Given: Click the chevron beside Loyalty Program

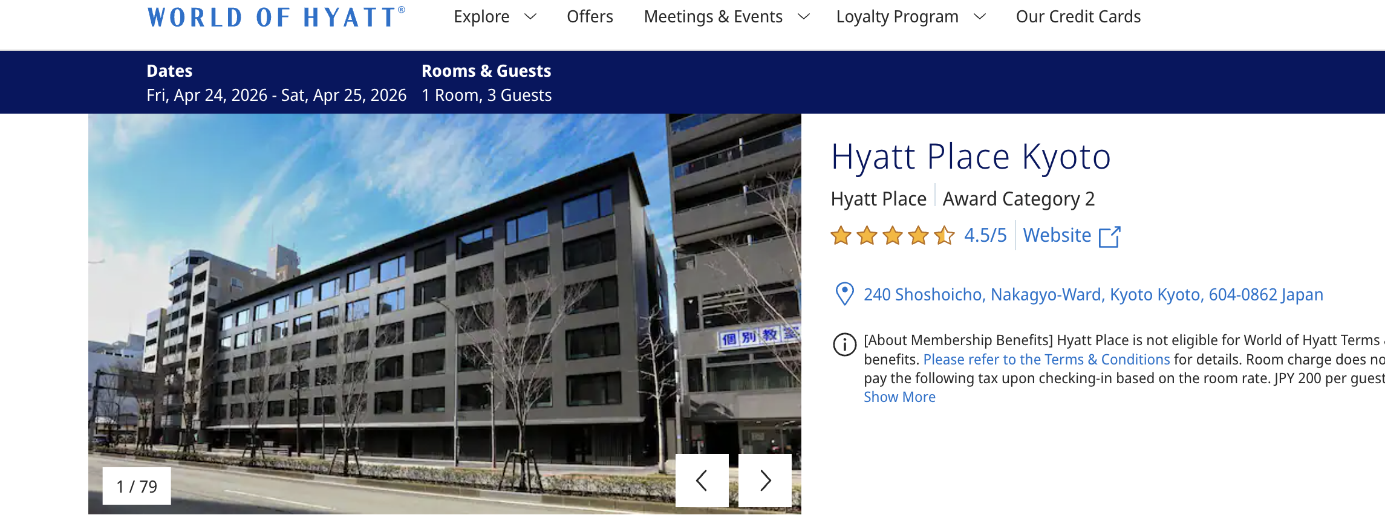Looking at the screenshot, I should [980, 17].
